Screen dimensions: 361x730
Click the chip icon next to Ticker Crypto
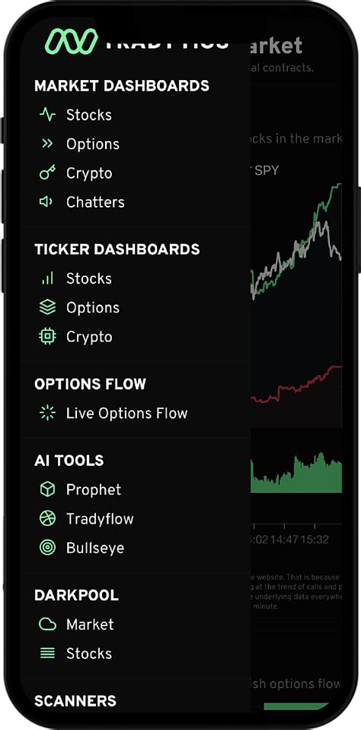(x=47, y=336)
